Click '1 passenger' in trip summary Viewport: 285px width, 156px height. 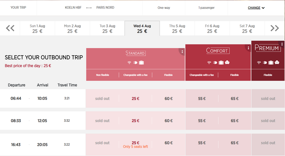coord(206,8)
